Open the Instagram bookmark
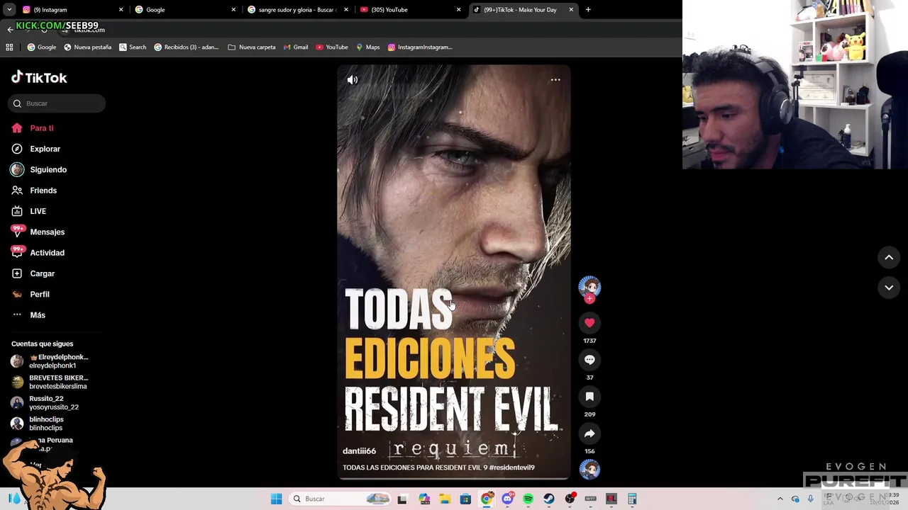Image resolution: width=908 pixels, height=510 pixels. coord(420,47)
